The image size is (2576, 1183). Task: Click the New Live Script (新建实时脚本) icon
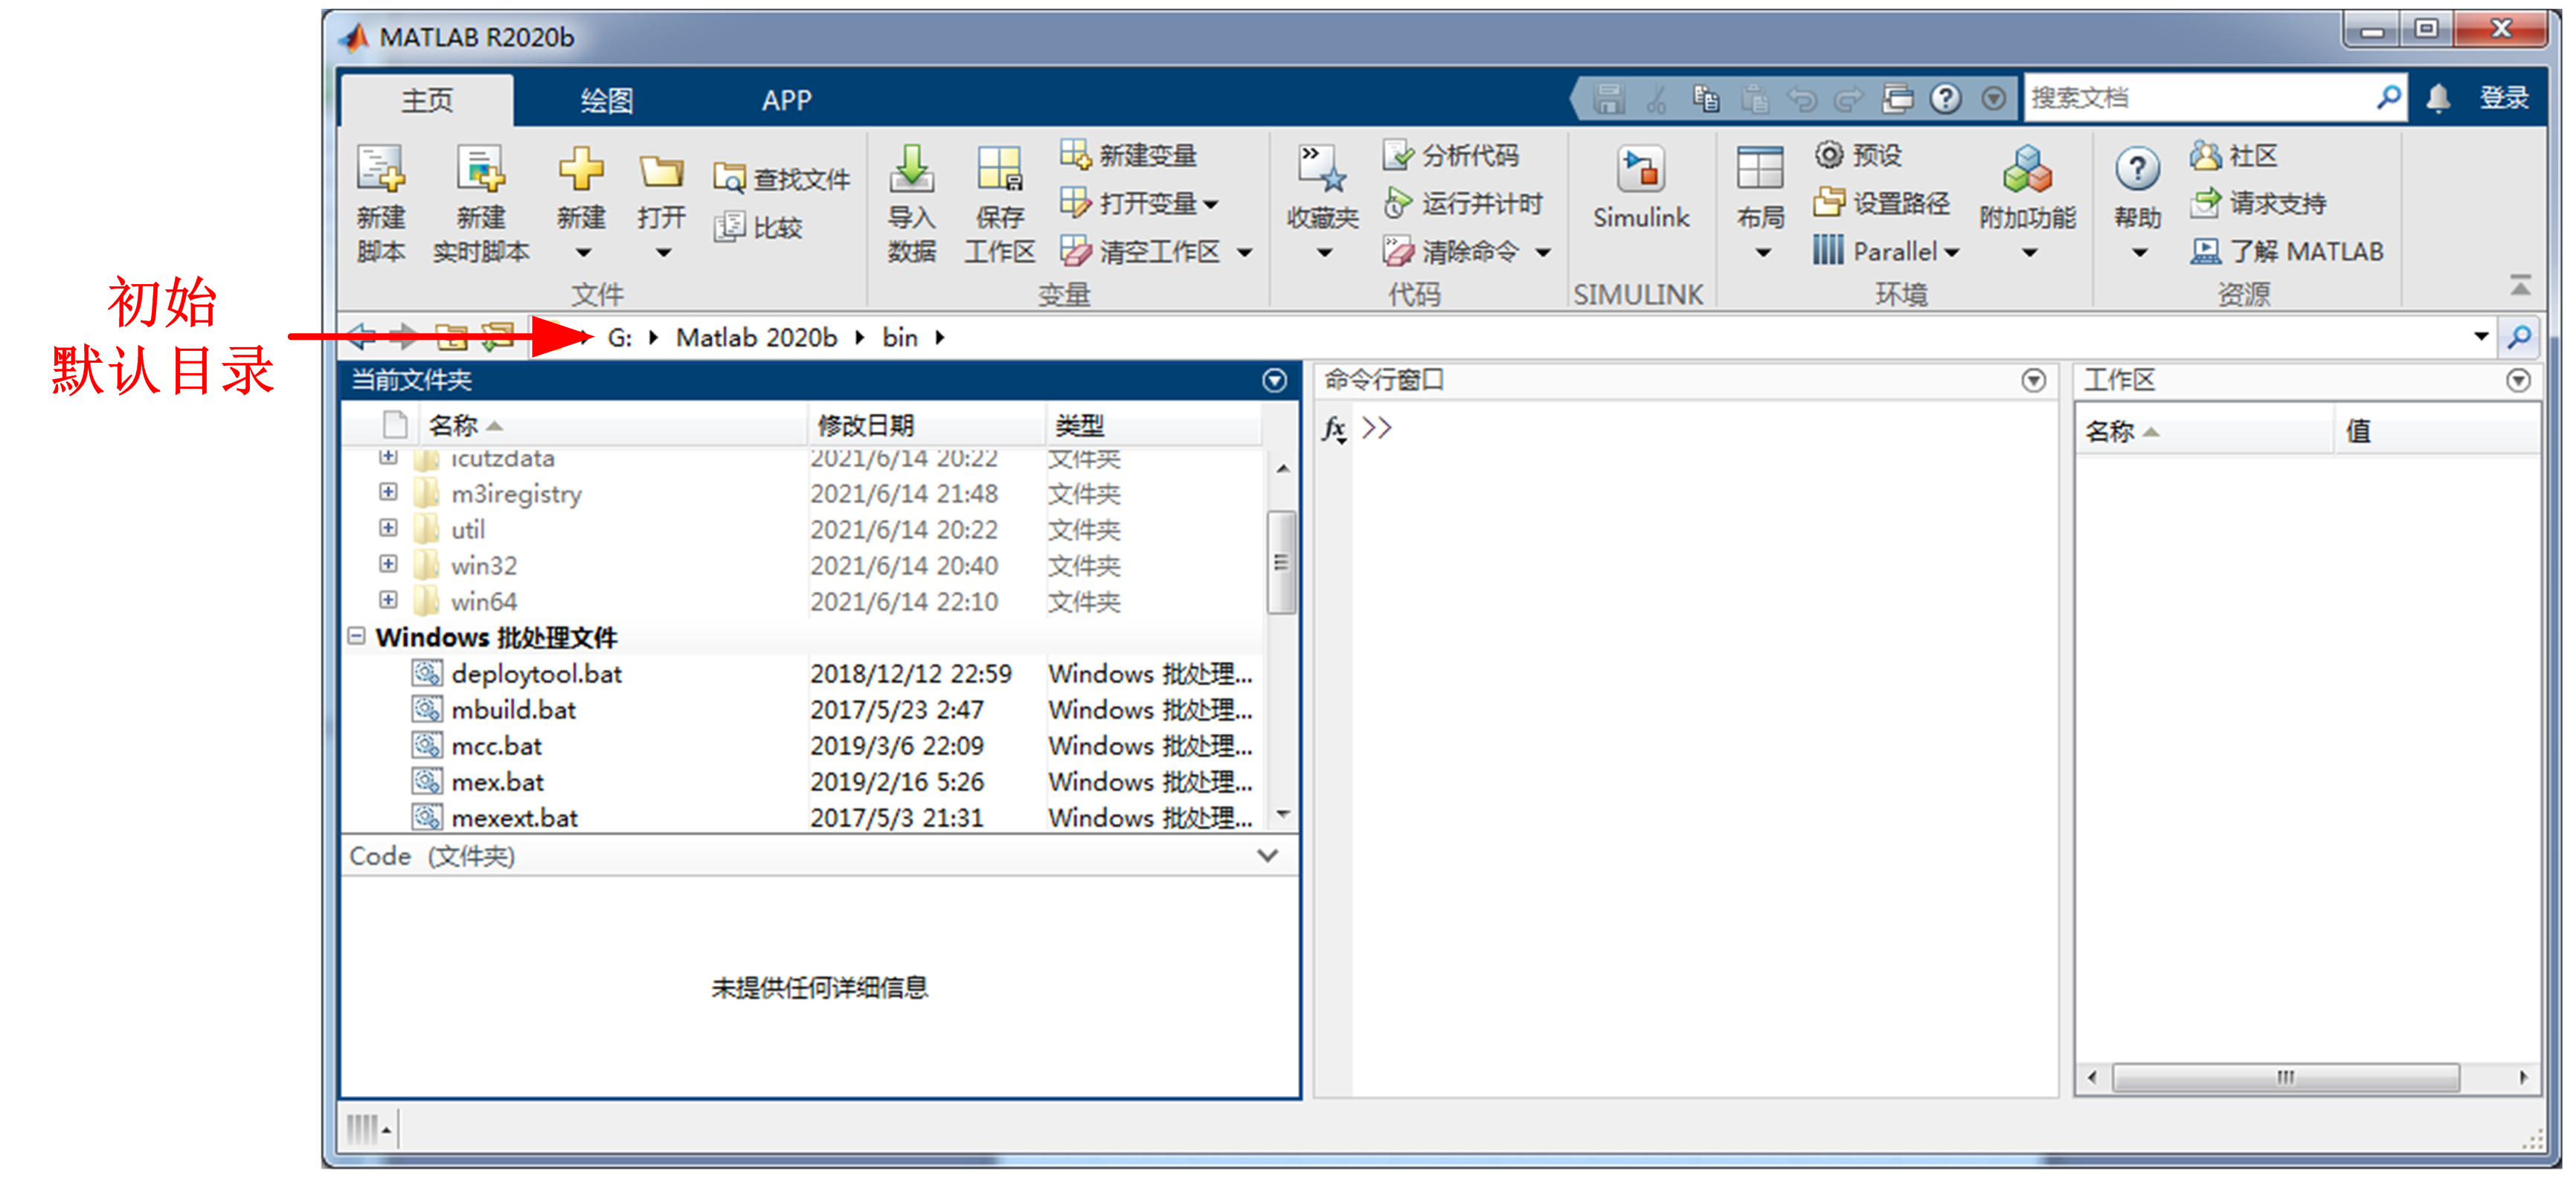point(481,168)
